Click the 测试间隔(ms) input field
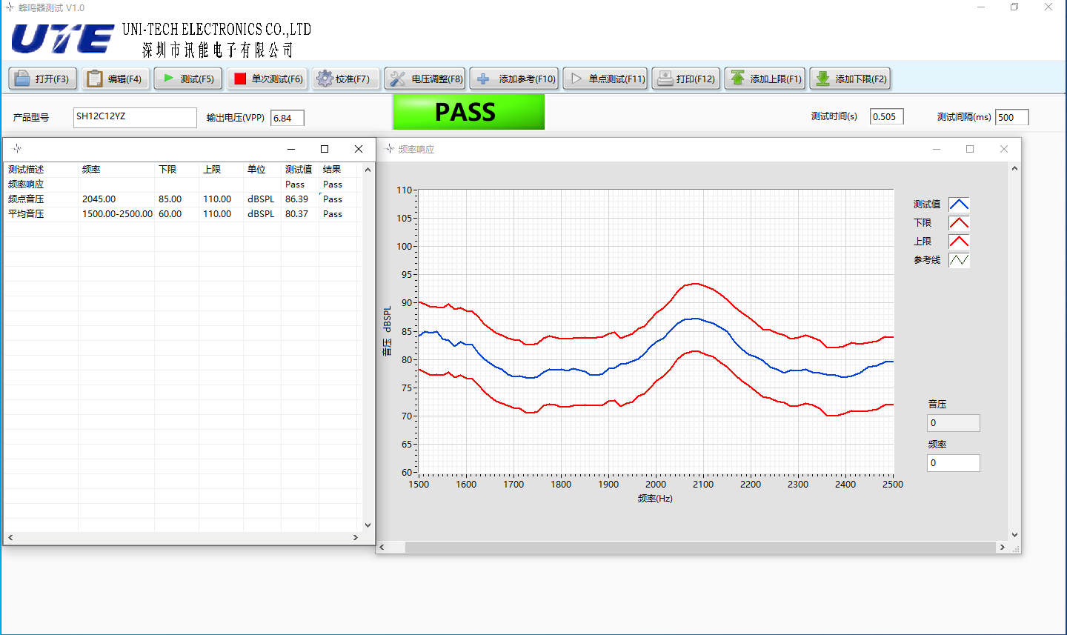 click(x=1012, y=117)
